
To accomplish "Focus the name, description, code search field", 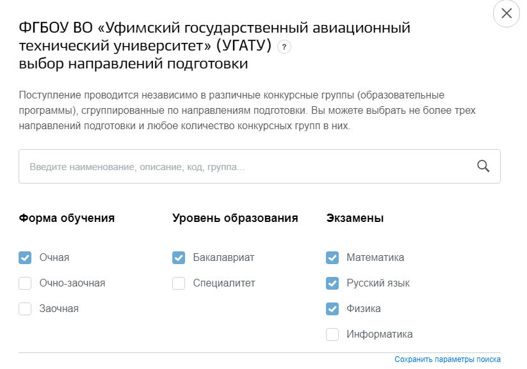I will (259, 166).
